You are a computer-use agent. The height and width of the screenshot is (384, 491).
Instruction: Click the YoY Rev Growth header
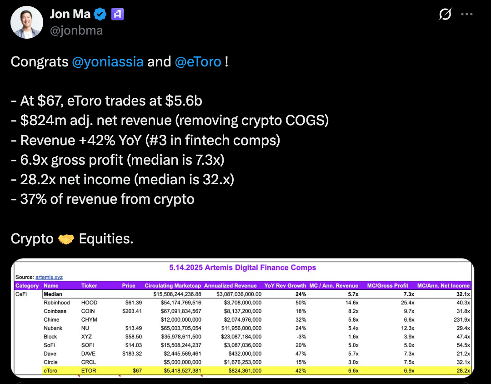coord(285,286)
